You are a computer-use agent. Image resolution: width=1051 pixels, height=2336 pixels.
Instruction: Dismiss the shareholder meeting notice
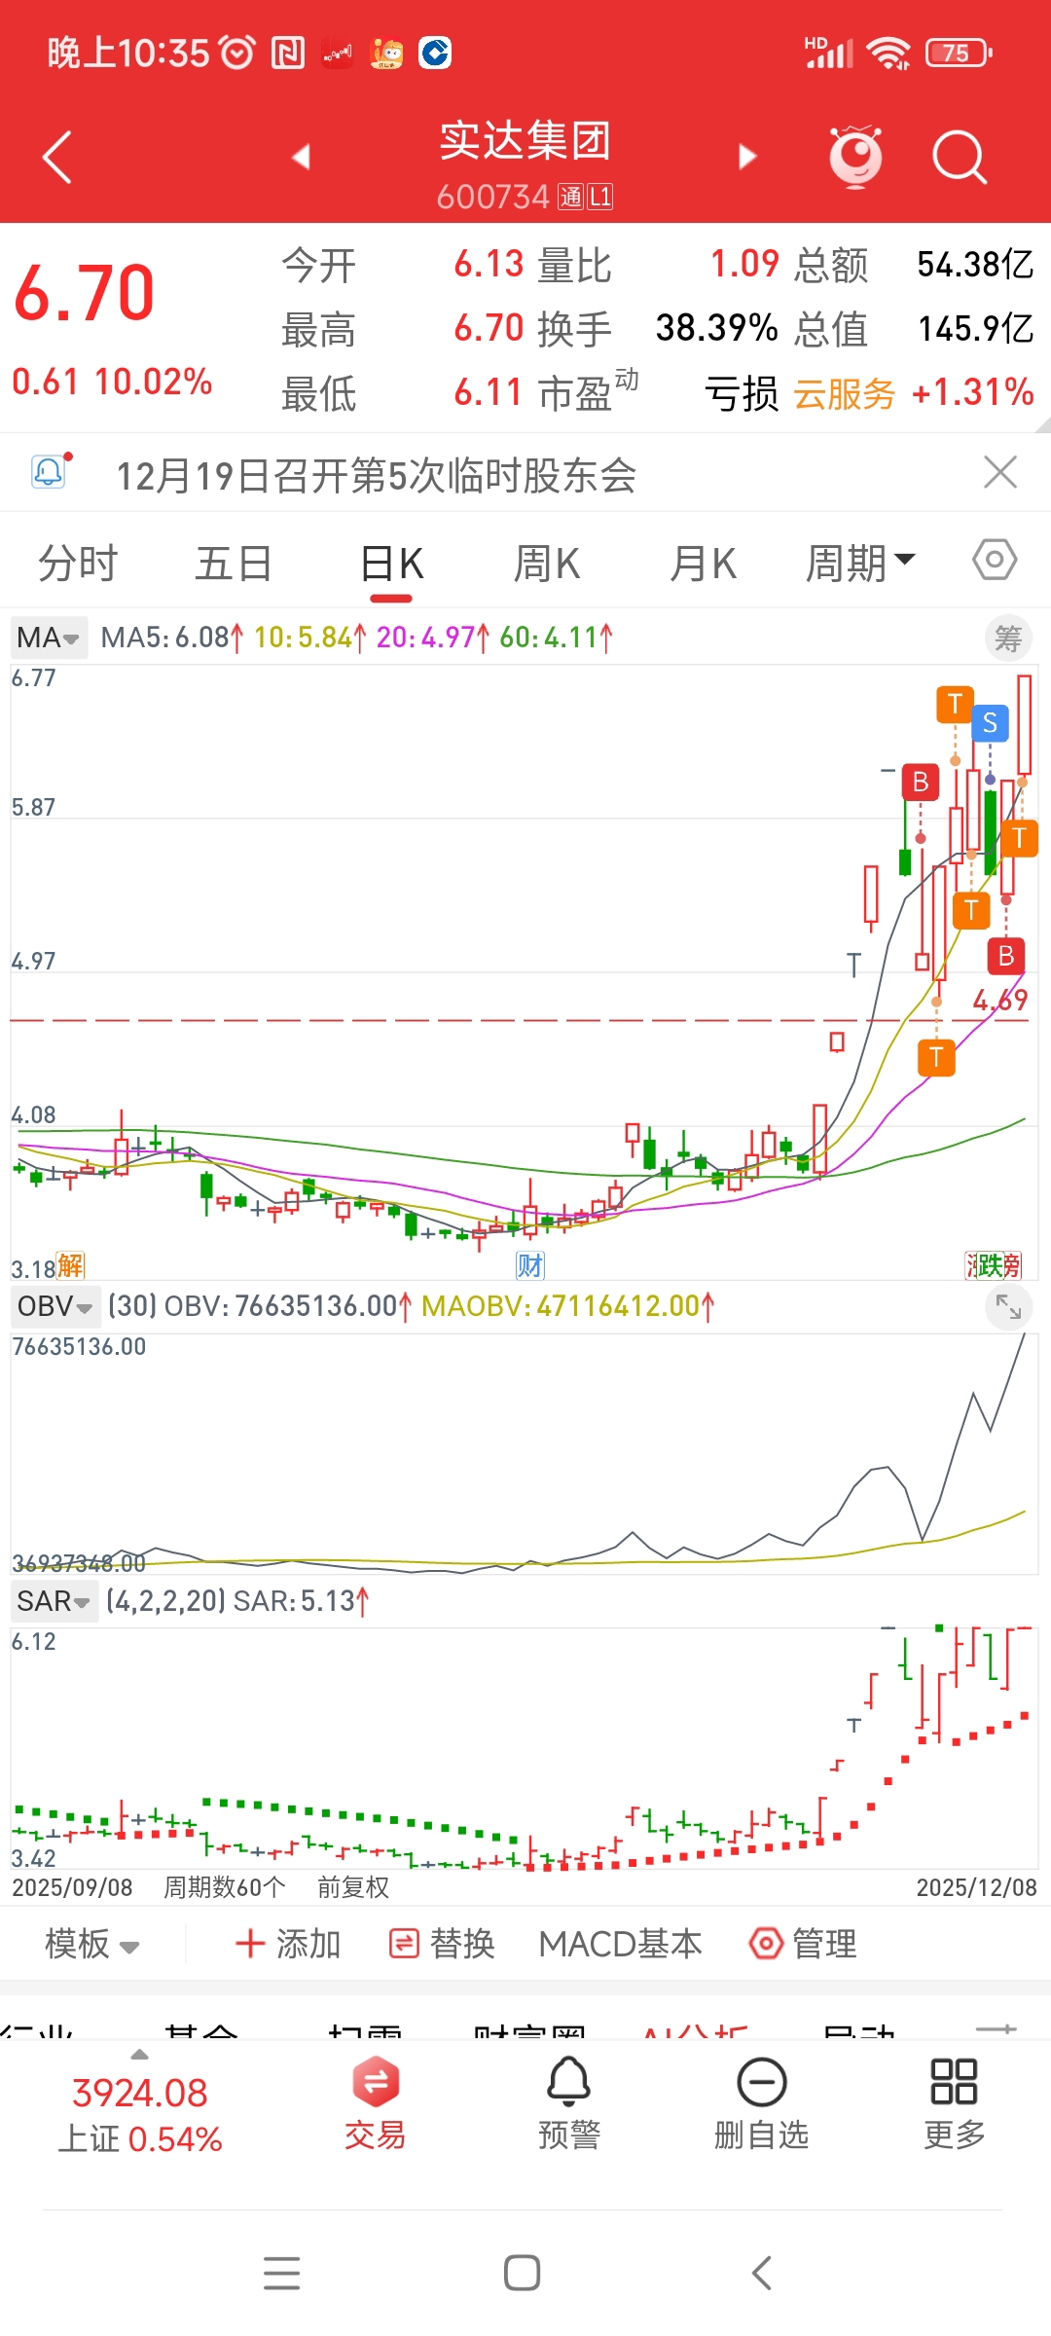coord(1000,472)
